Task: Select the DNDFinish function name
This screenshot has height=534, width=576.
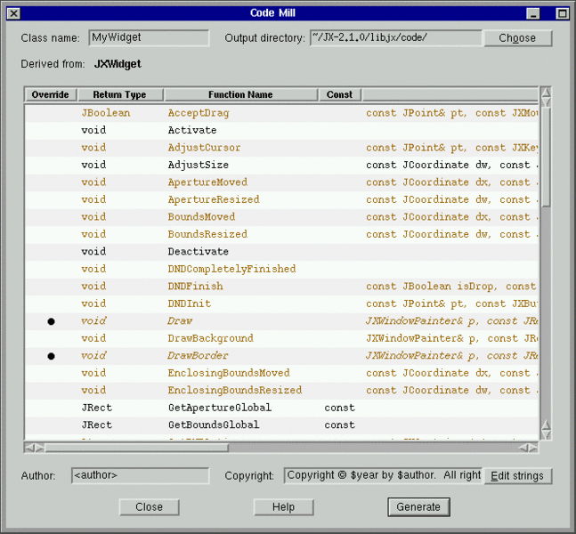Action: [x=196, y=287]
